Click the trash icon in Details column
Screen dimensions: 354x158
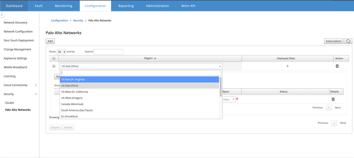coord(333,99)
